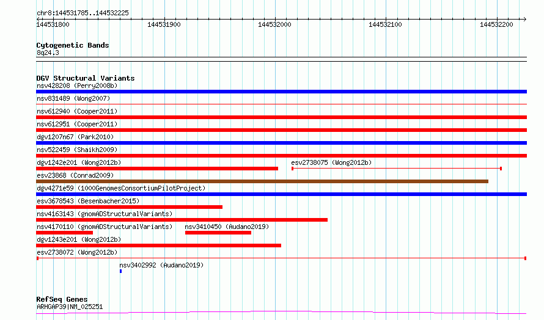Open the dgv1243e201 (Wong2012b) label
This screenshot has width=544, height=320.
[79, 239]
